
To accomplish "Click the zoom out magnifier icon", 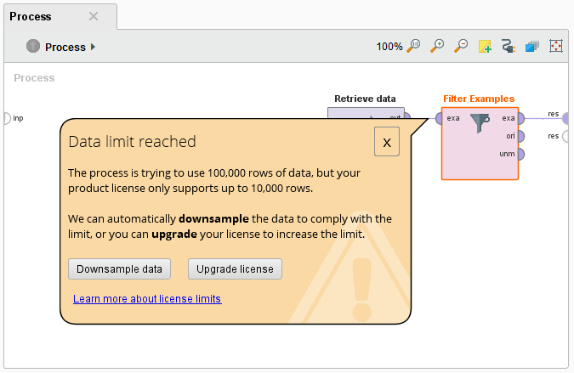I will coord(461,47).
